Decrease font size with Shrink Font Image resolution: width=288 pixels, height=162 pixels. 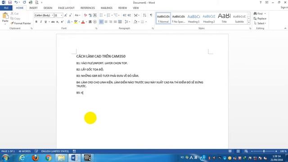coord(70,15)
